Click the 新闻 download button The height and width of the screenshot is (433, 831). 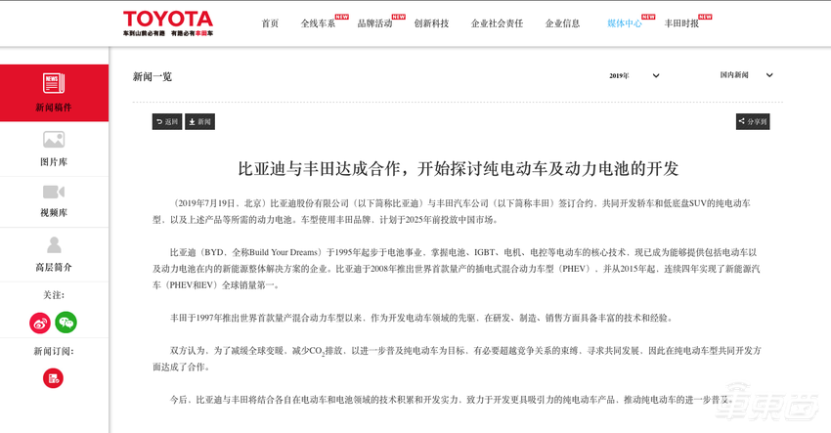point(199,121)
